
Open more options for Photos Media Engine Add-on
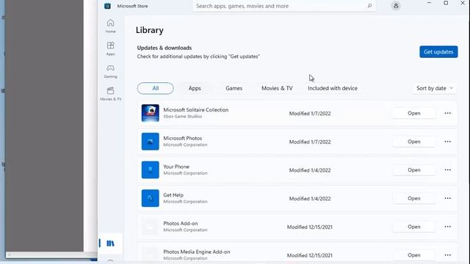(x=447, y=255)
